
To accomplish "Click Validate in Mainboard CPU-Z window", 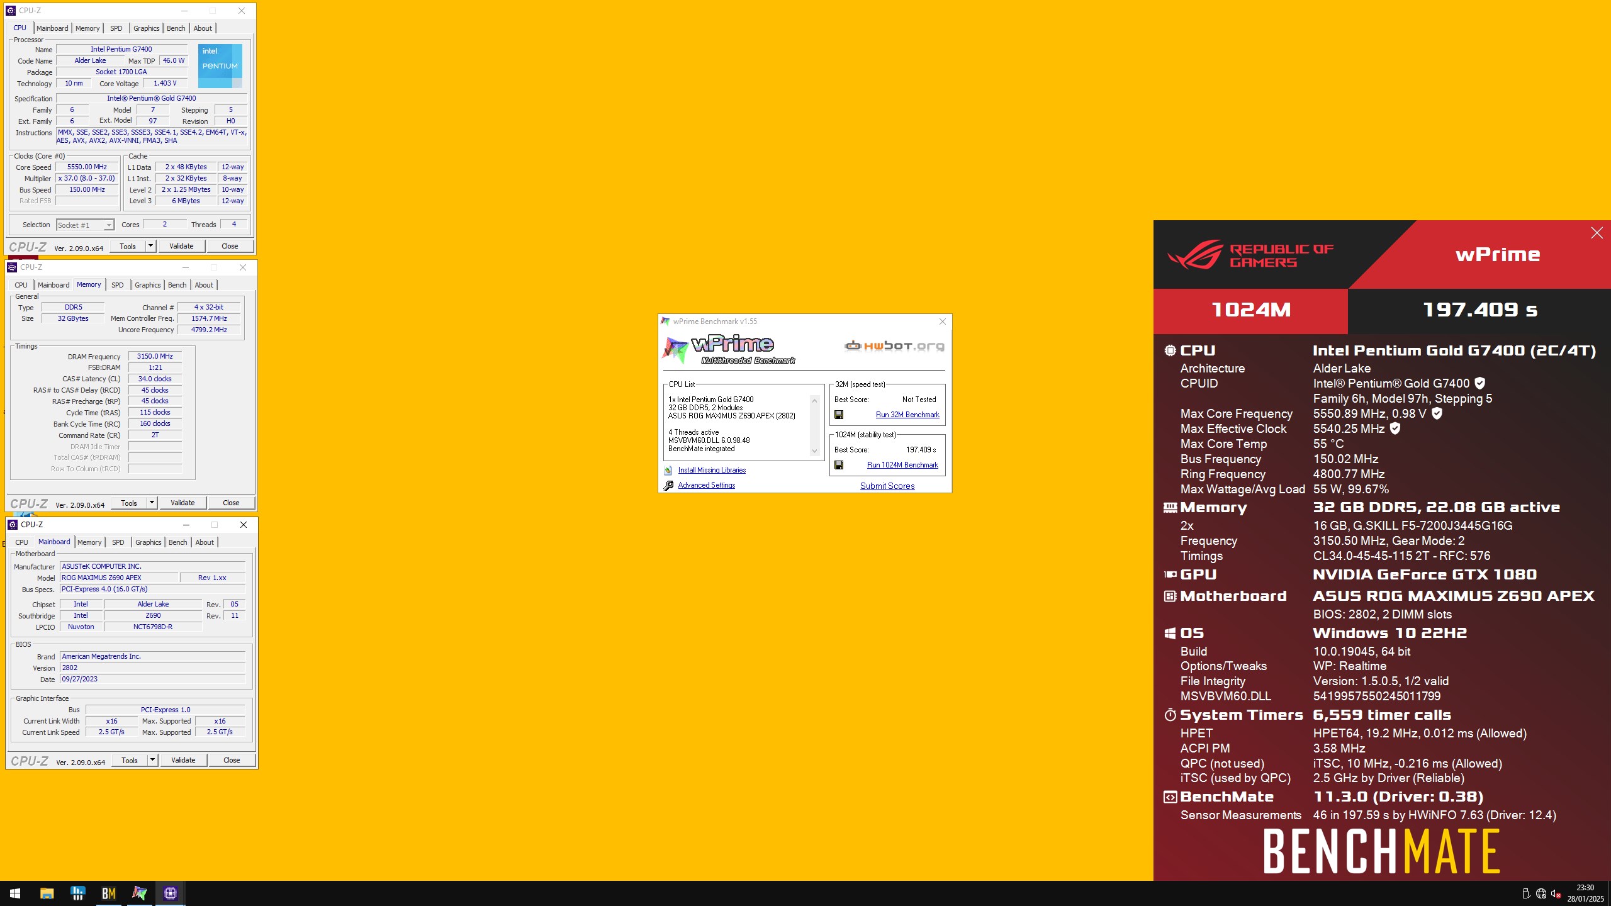I will [x=183, y=760].
